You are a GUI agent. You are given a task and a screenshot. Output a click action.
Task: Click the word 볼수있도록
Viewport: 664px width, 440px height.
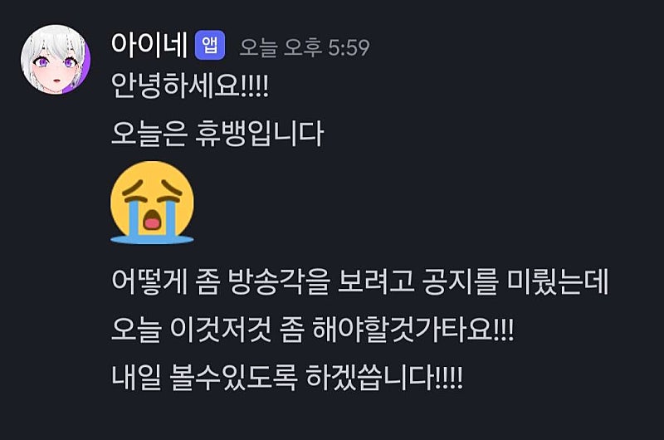tap(233, 377)
